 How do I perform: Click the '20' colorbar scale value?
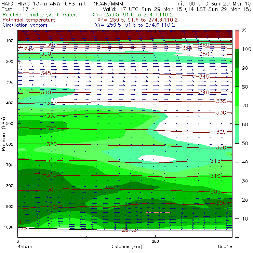coord(245,200)
